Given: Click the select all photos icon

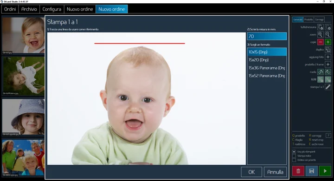Looking at the screenshot, I should tap(321, 27).
